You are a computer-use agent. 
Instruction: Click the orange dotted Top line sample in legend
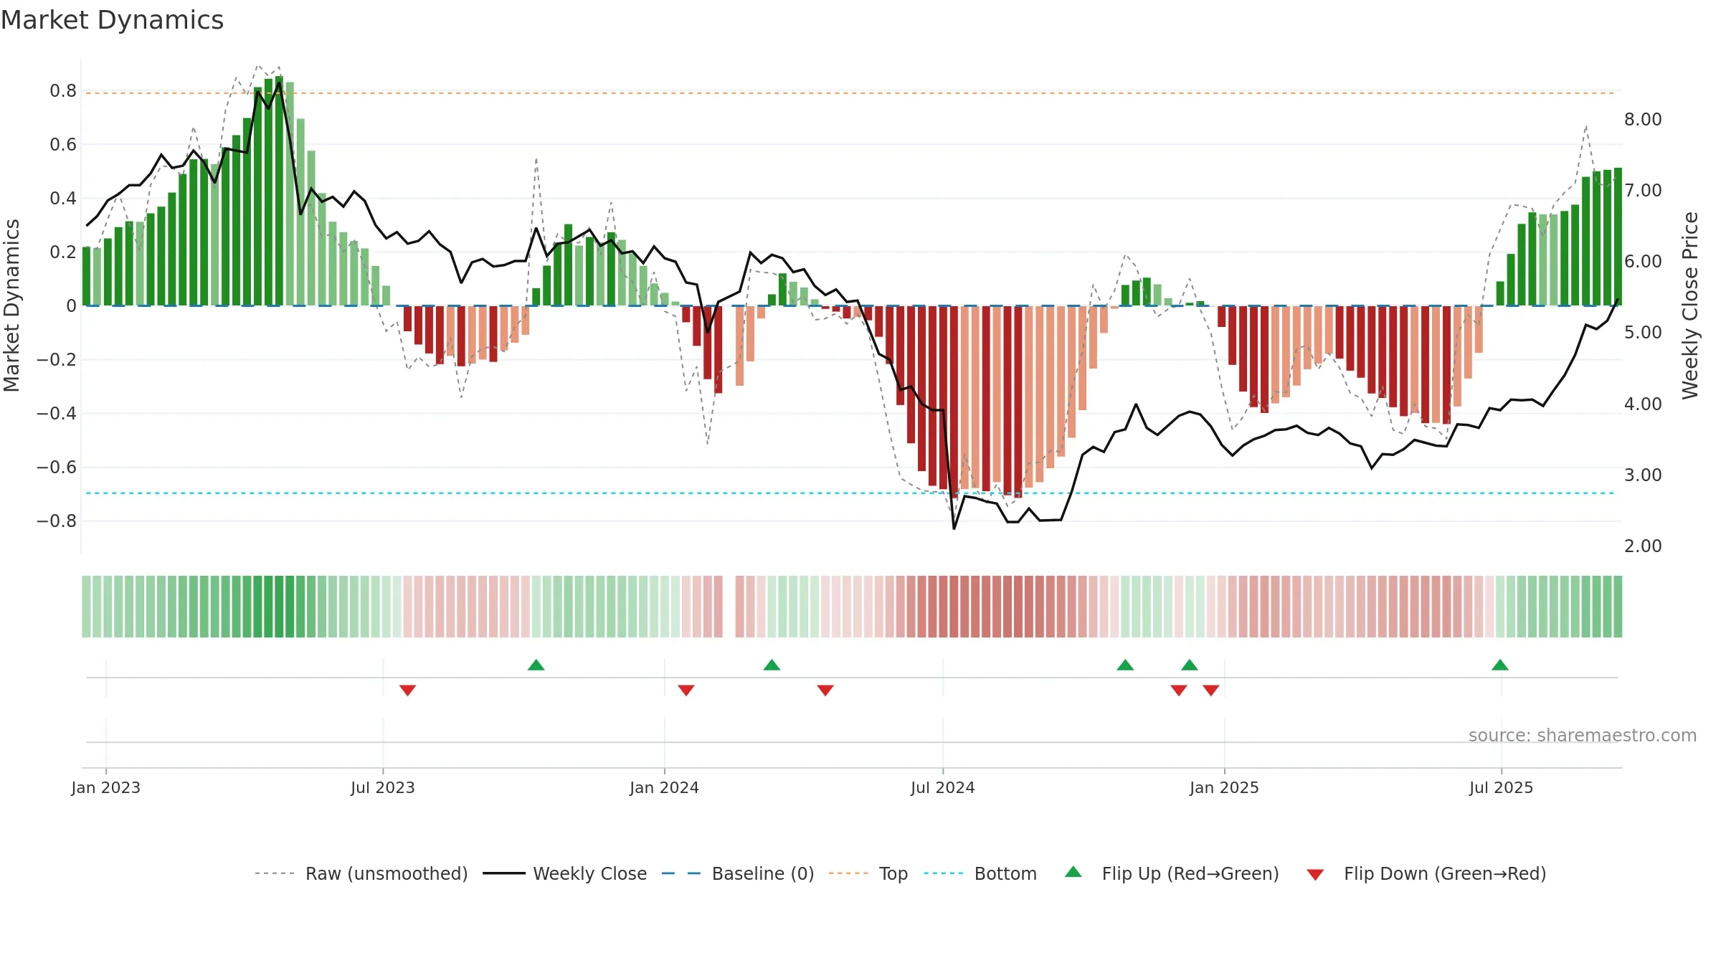click(848, 873)
